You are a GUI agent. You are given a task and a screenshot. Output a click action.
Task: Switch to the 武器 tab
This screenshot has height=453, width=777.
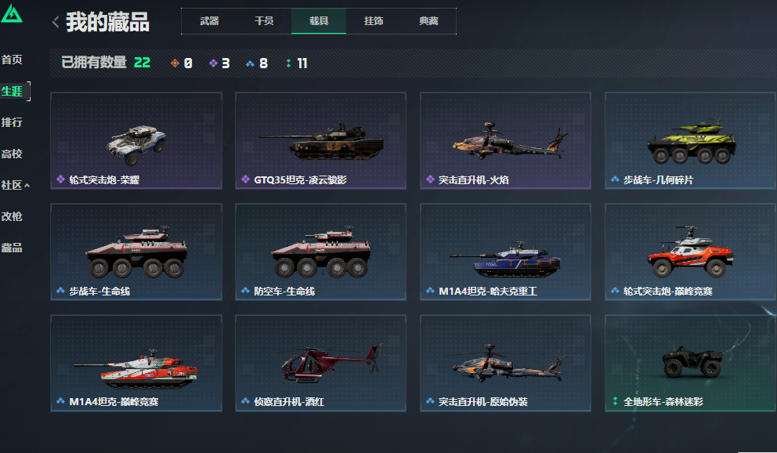pos(209,21)
